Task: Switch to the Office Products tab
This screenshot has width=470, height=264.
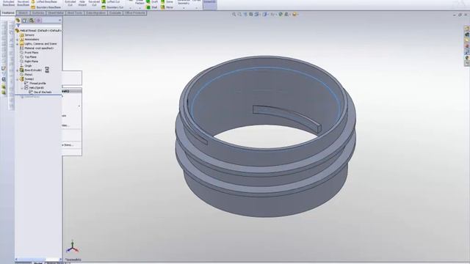Action: [135, 13]
